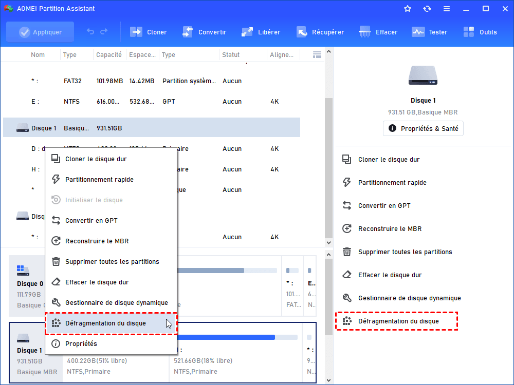
Task: Click Partitionnement rapide in right panel
Action: coord(392,183)
